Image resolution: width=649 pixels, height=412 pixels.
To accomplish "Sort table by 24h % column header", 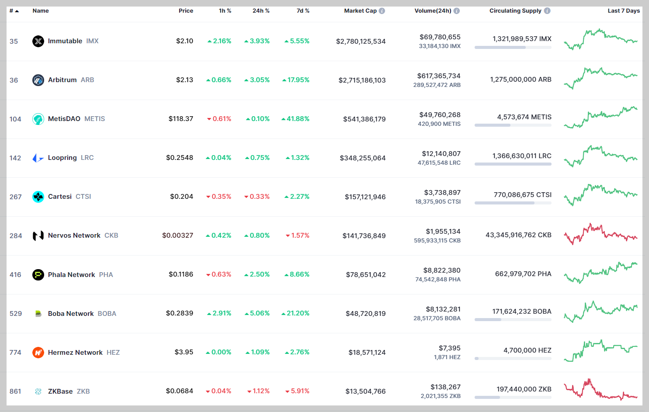I will [x=261, y=10].
